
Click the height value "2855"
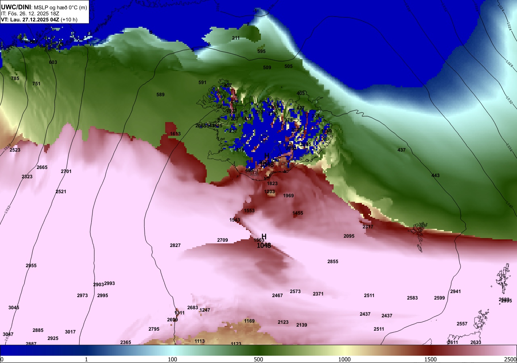coord(333,262)
